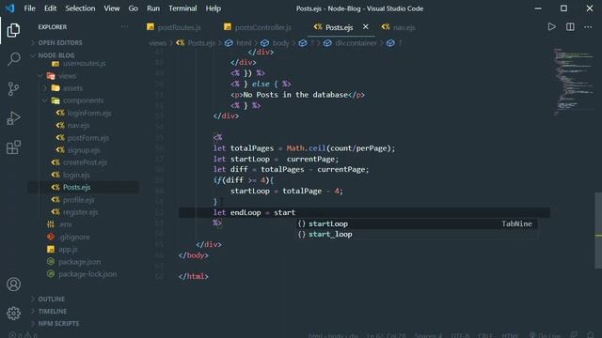Open the Manage settings gear
This screenshot has height=338, width=602.
(x=13, y=314)
